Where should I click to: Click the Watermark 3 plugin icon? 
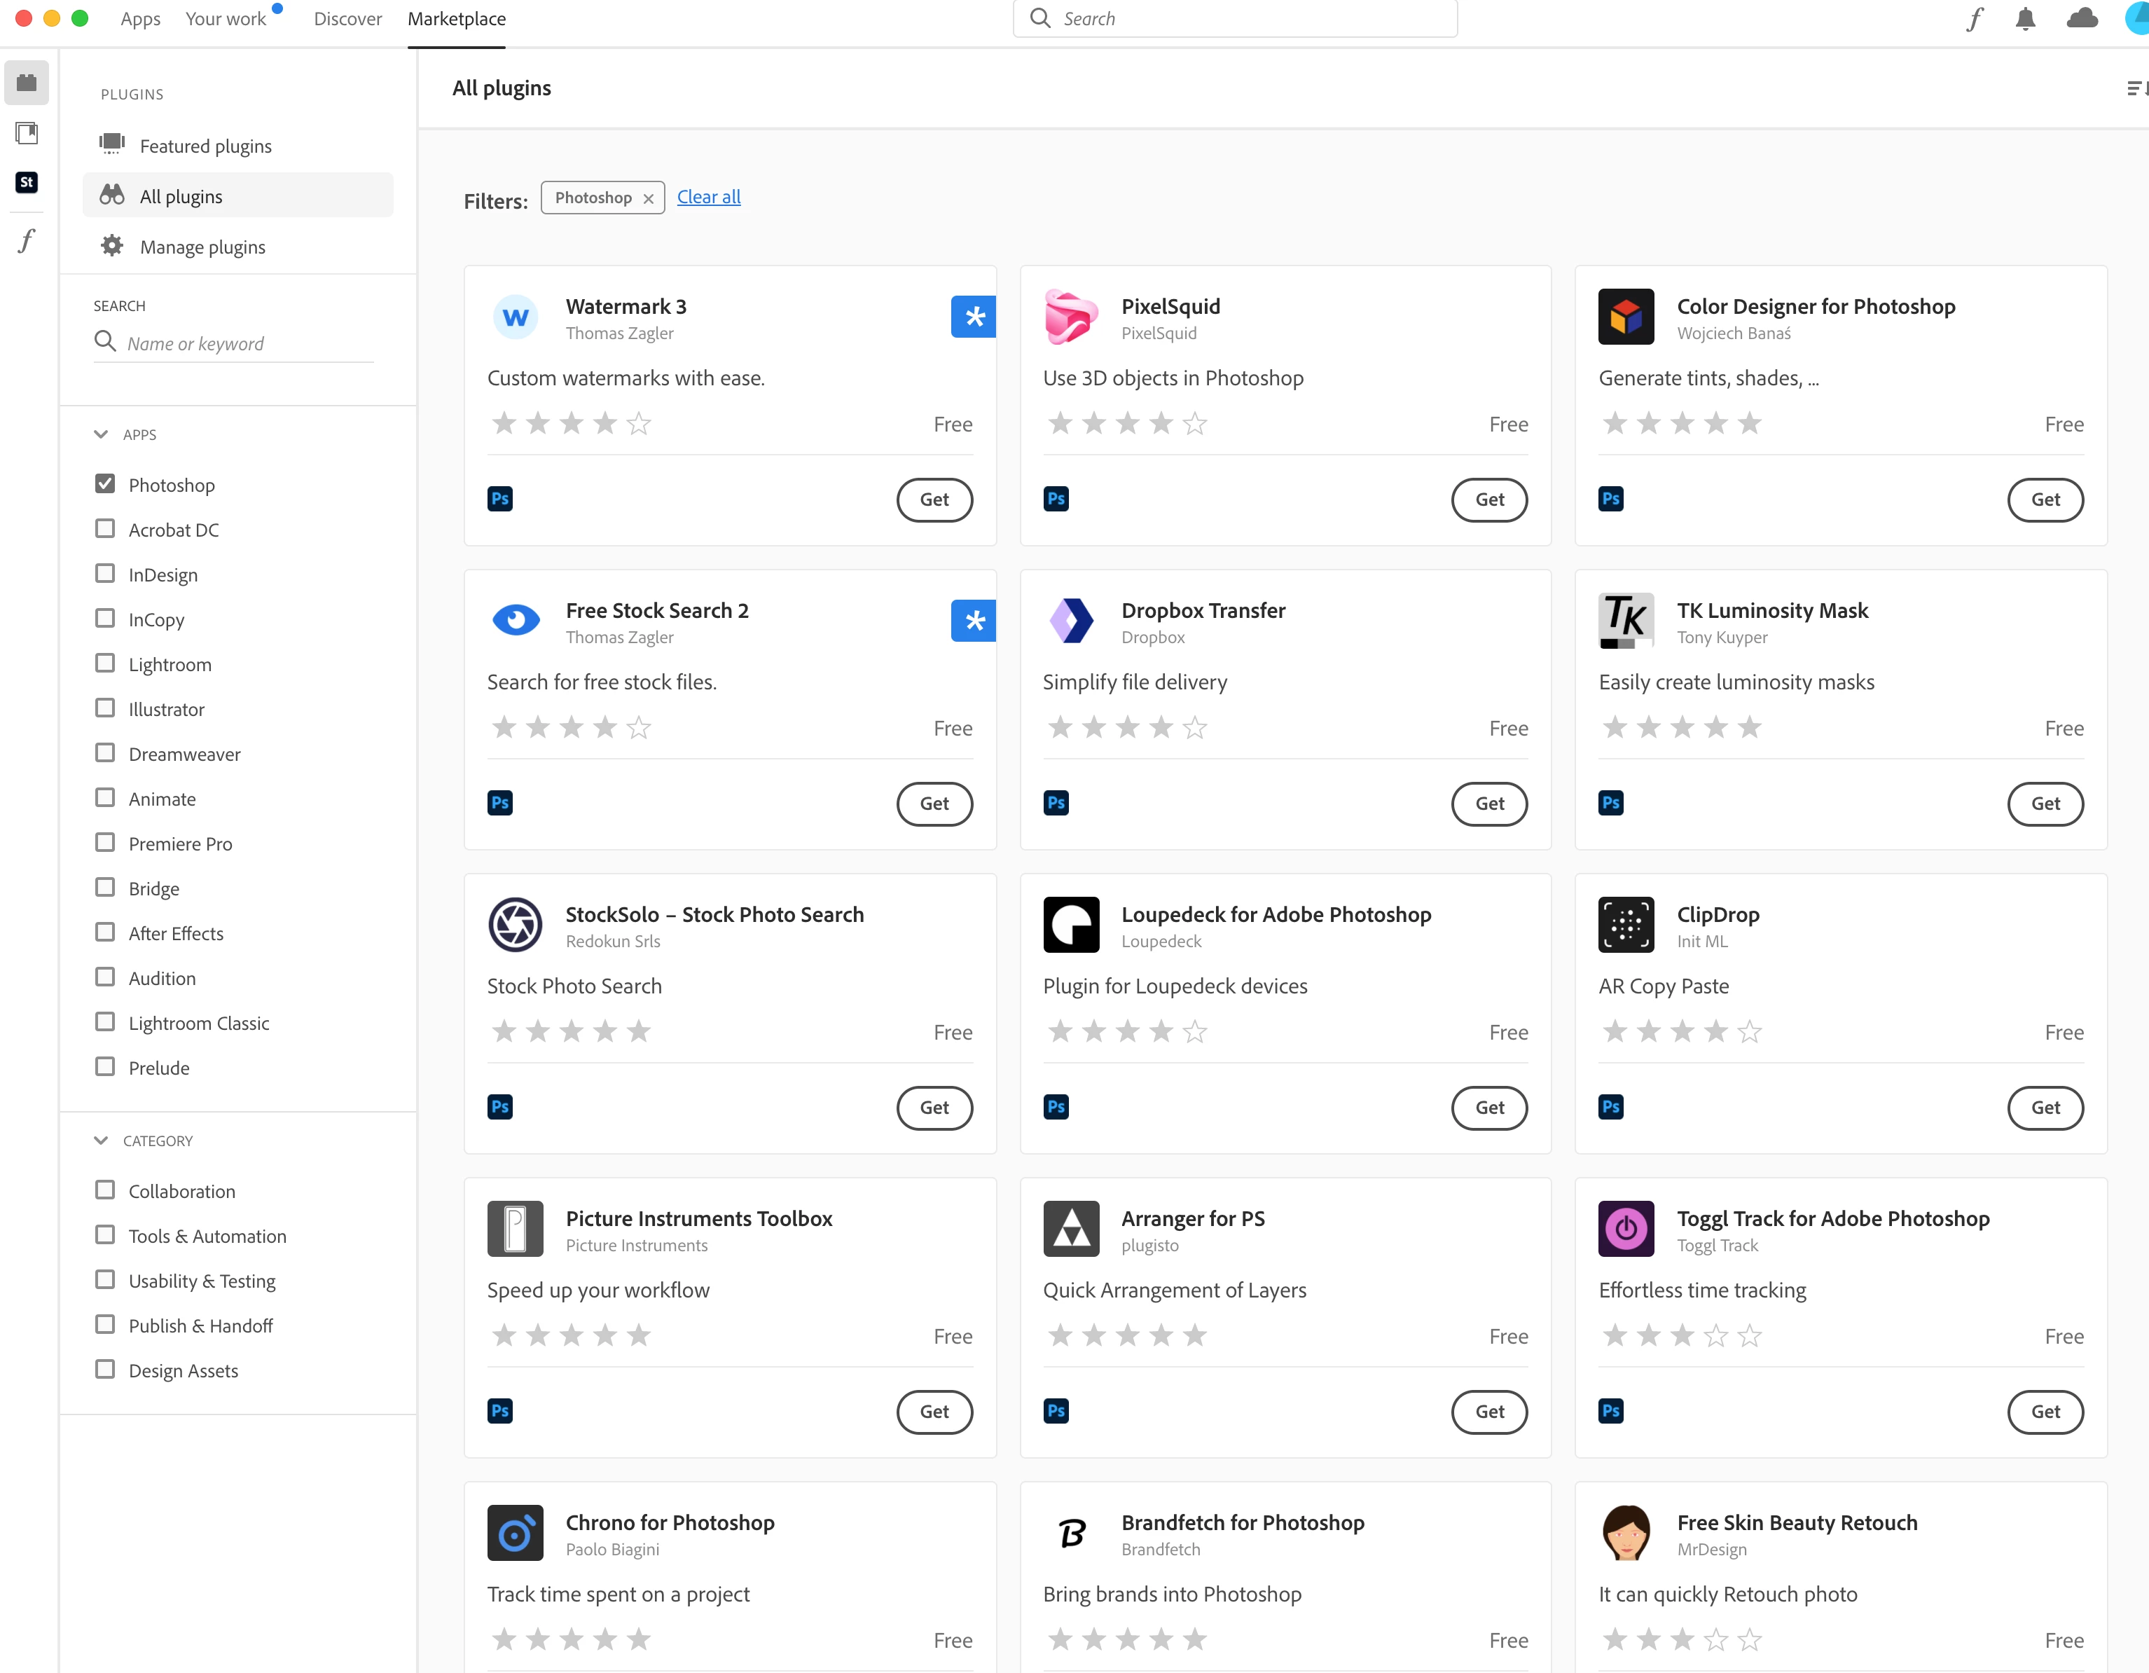tap(515, 318)
